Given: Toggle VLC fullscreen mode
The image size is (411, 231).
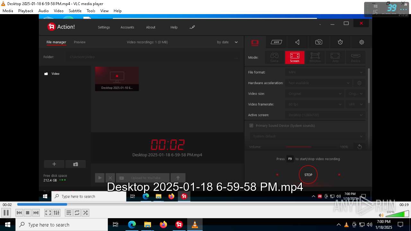Looking at the screenshot, I should [x=48, y=213].
